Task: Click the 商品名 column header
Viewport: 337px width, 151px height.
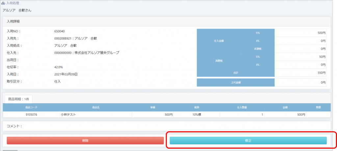Action: click(95, 107)
